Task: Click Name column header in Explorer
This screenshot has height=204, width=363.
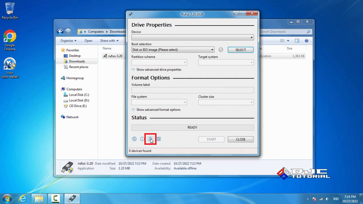Action: 107,48
